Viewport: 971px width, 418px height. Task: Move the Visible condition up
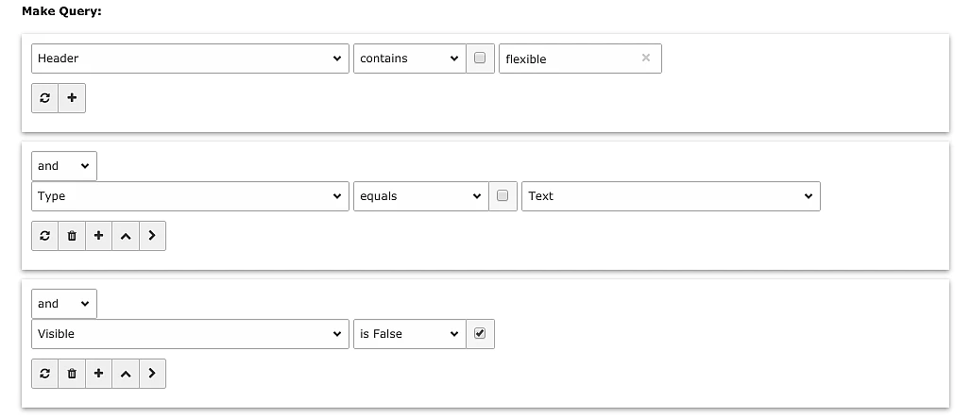(x=125, y=374)
